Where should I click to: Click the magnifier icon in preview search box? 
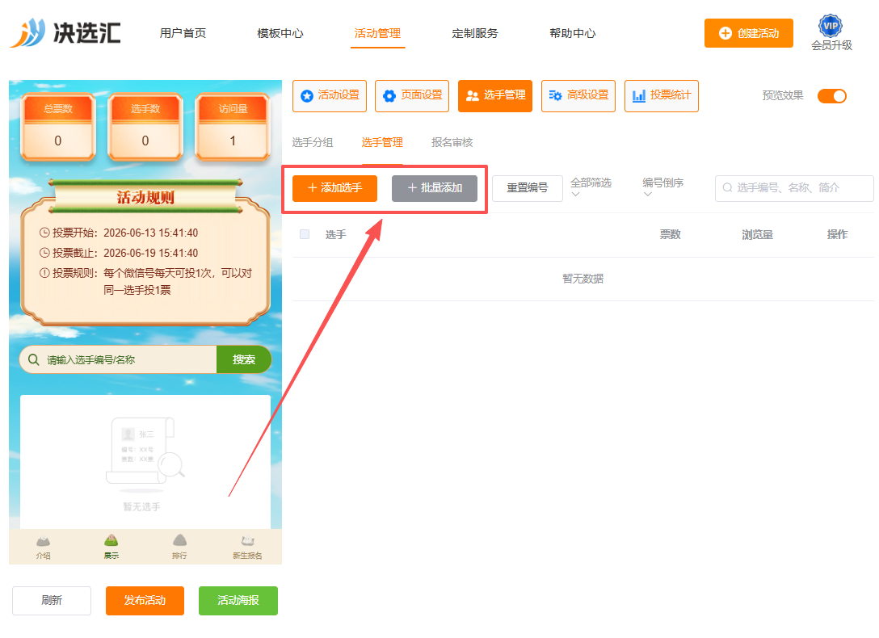coord(34,359)
